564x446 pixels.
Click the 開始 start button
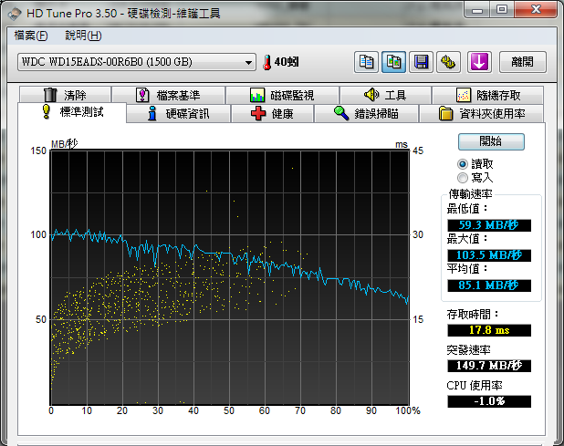tap(491, 141)
